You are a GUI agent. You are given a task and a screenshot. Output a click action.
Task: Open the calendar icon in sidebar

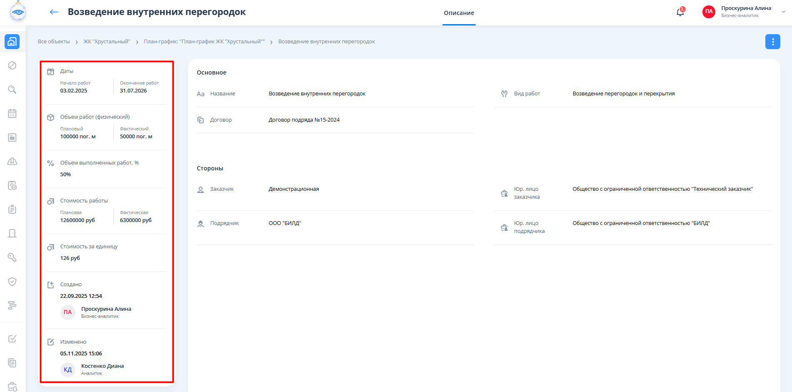coord(12,113)
